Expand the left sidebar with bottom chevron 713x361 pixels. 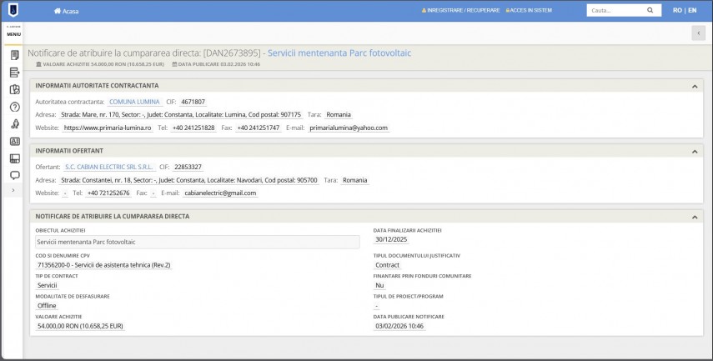click(x=13, y=191)
